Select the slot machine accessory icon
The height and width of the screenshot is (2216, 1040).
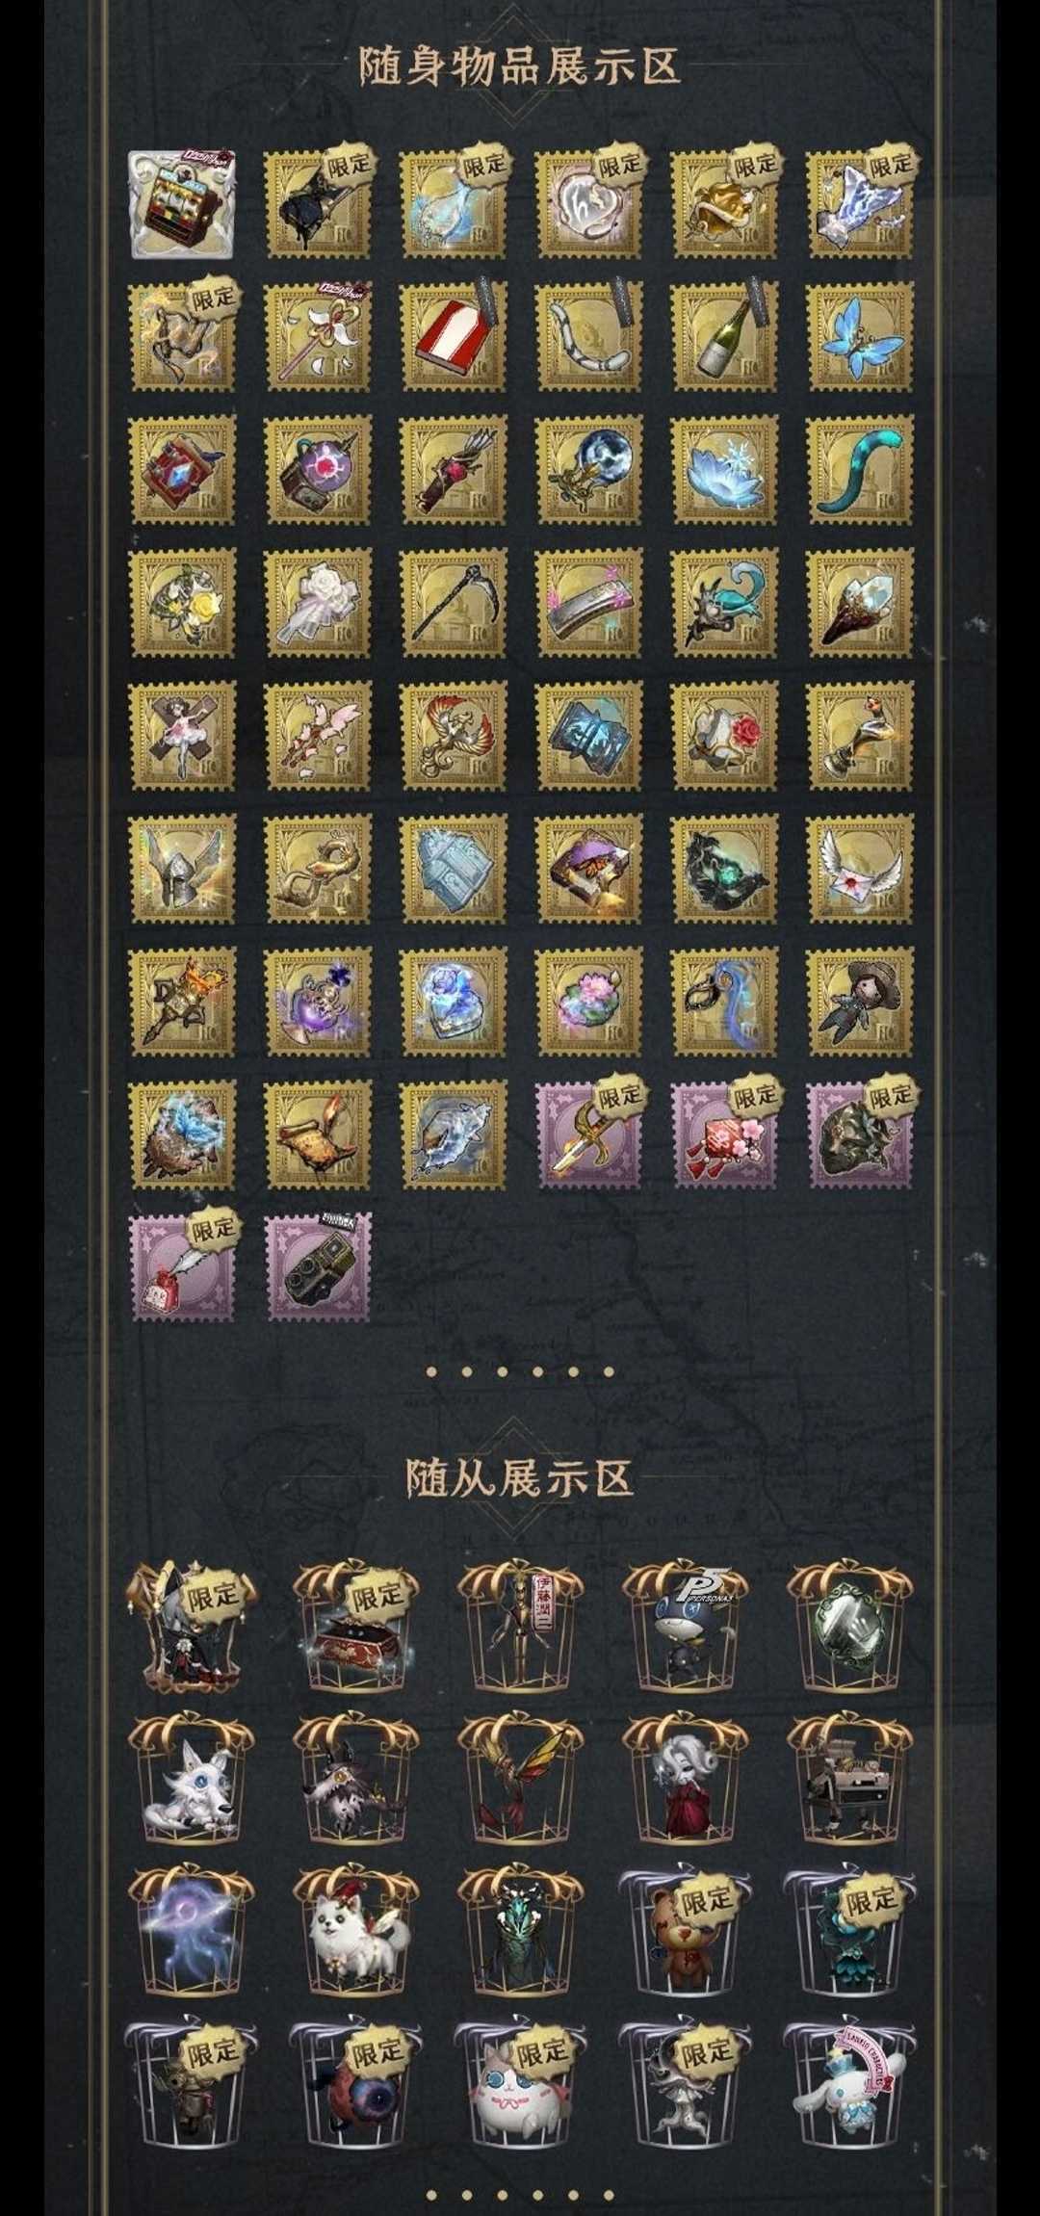click(x=182, y=204)
